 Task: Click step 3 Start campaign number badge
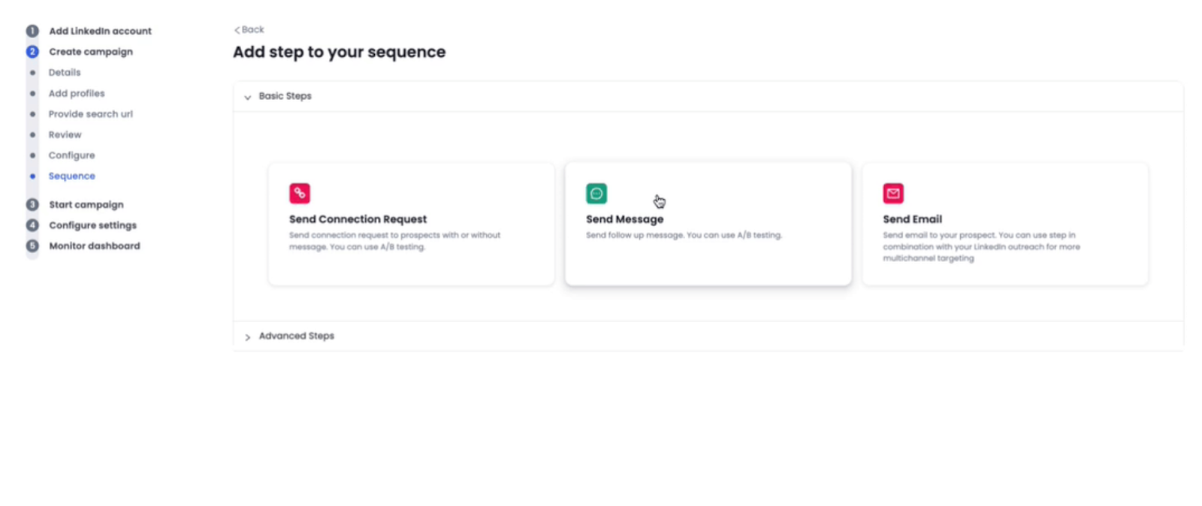click(32, 204)
